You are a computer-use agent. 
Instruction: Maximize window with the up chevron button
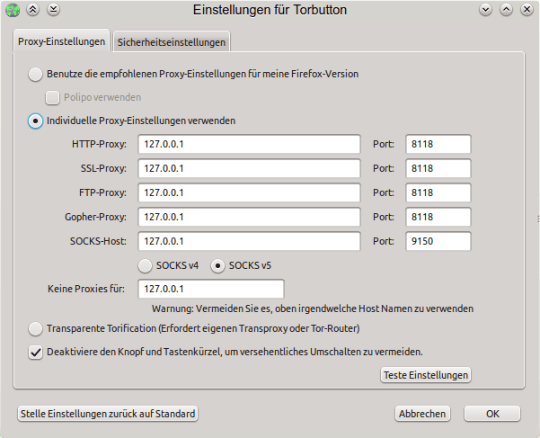(x=506, y=10)
